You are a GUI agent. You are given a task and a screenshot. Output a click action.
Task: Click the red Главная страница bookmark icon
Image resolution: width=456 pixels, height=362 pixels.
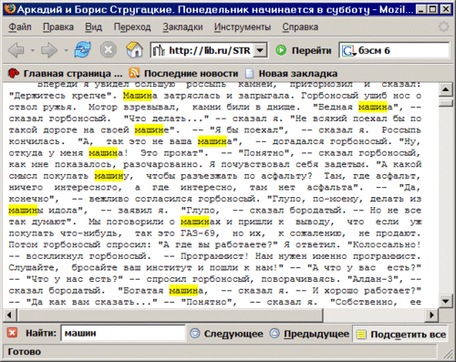coord(13,73)
